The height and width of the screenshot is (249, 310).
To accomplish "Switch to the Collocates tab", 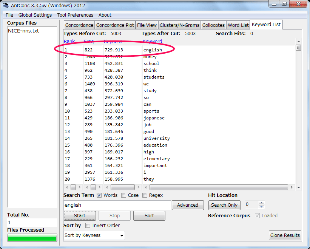I will coord(213,25).
